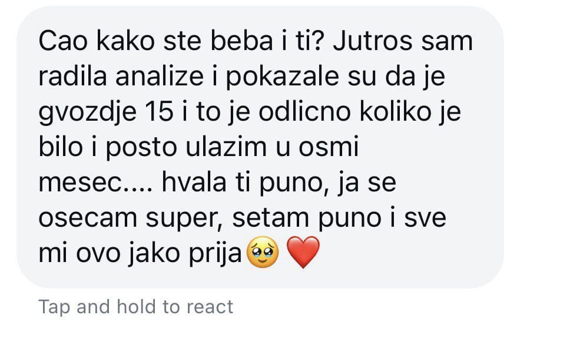Click the word 'beba' in first line
This screenshot has height=338, width=580.
point(241,41)
